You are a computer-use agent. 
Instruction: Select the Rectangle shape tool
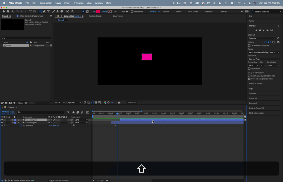click(40, 11)
